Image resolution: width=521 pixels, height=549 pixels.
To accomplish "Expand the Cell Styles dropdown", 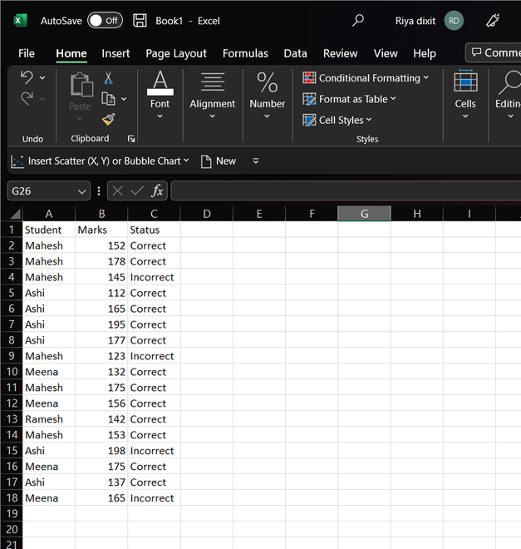I will click(343, 121).
